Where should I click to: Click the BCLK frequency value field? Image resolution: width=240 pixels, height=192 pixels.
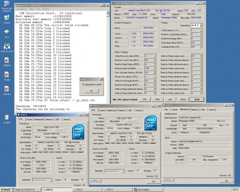[x=148, y=28]
